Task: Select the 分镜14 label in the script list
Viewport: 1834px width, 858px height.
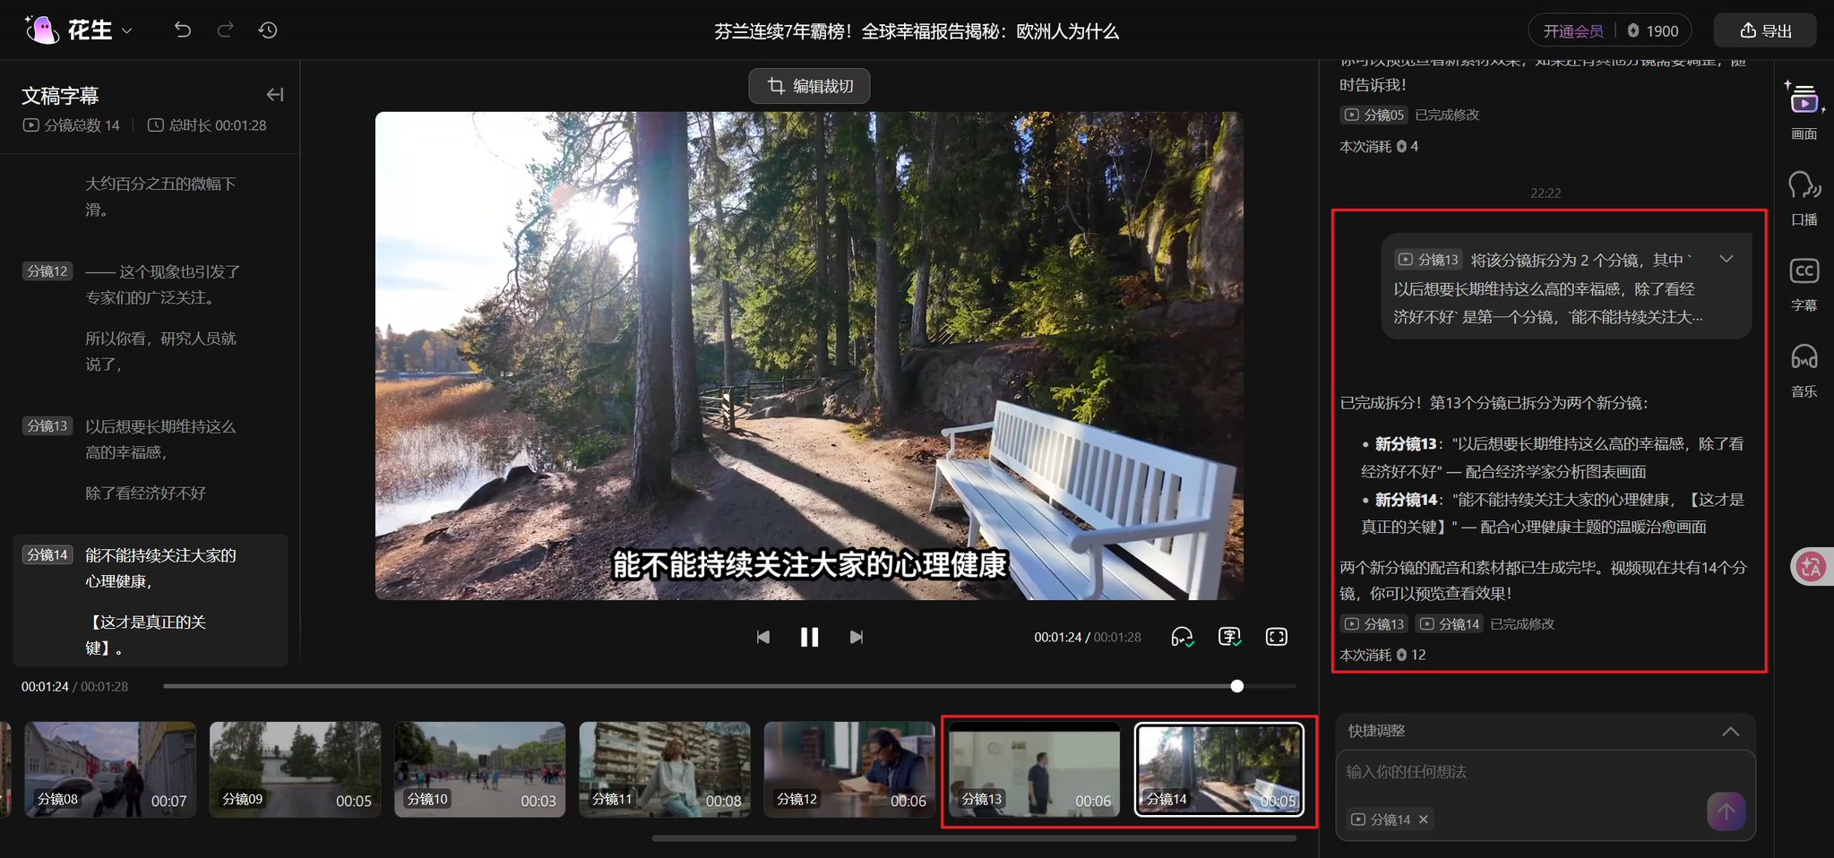Action: point(47,555)
